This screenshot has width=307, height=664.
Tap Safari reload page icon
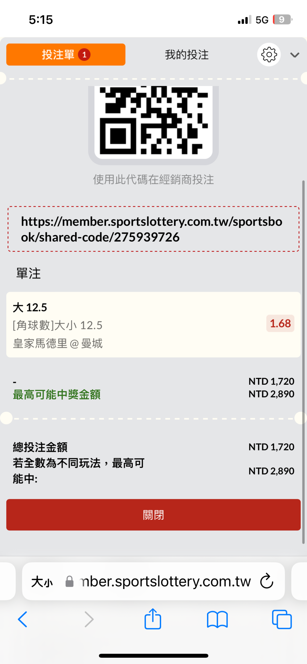click(267, 581)
